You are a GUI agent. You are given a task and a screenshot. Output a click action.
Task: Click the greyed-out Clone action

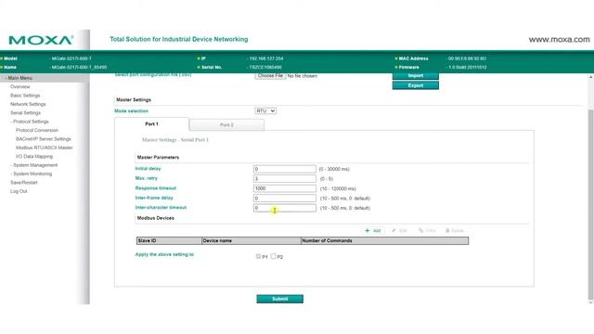427,231
